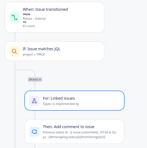Open the 'Then: Add comment to issue' action

tap(74, 132)
